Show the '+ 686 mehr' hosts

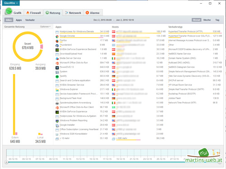point(122,138)
